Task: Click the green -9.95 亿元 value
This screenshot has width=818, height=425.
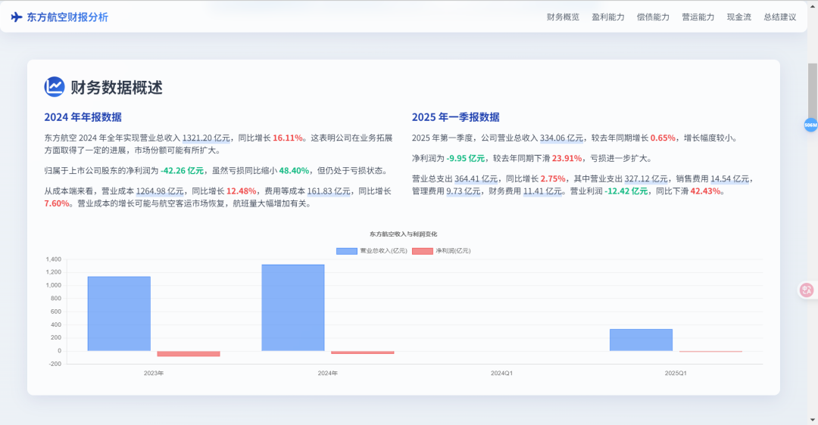Action: (x=466, y=158)
